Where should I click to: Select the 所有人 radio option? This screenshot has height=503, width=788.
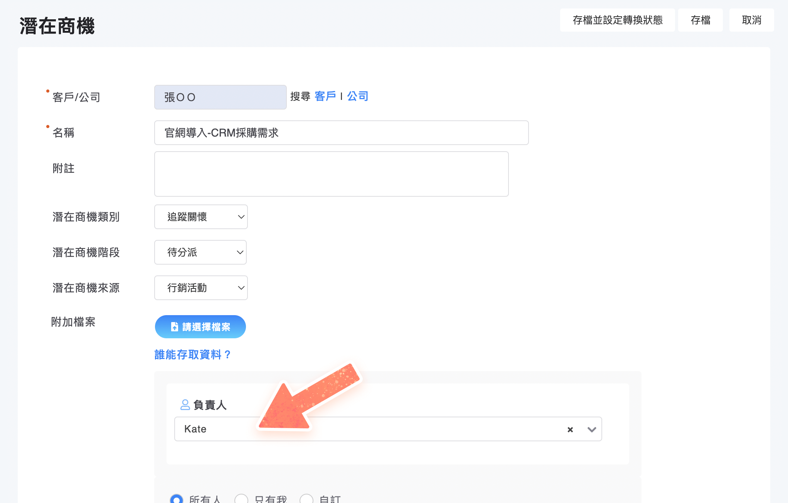point(176,499)
